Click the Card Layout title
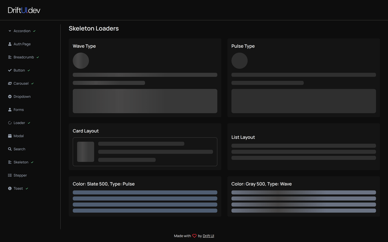Viewport: 388px width, 242px height. [86, 131]
